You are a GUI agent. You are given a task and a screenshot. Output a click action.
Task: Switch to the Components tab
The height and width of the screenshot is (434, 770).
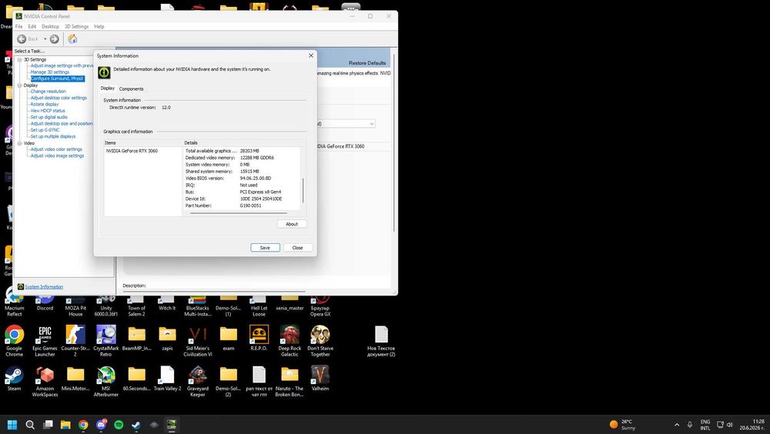pyautogui.click(x=131, y=88)
